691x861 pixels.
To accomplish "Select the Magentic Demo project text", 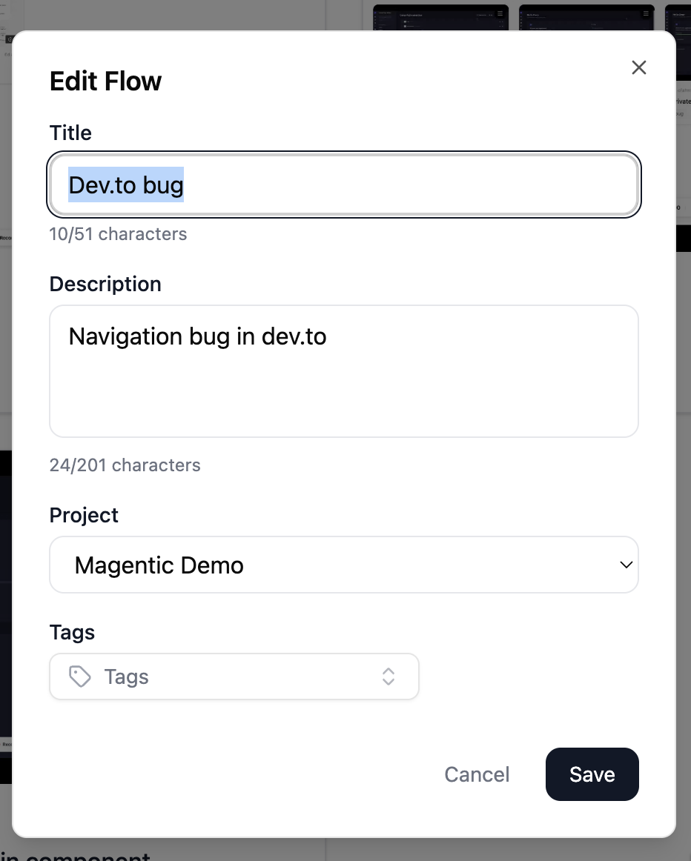I will pos(159,566).
